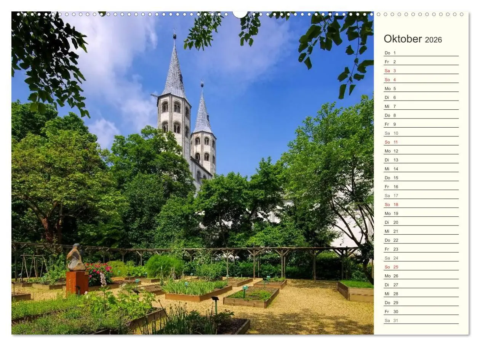
Task: Select the 'Do 22' date row
Action: pos(421,240)
